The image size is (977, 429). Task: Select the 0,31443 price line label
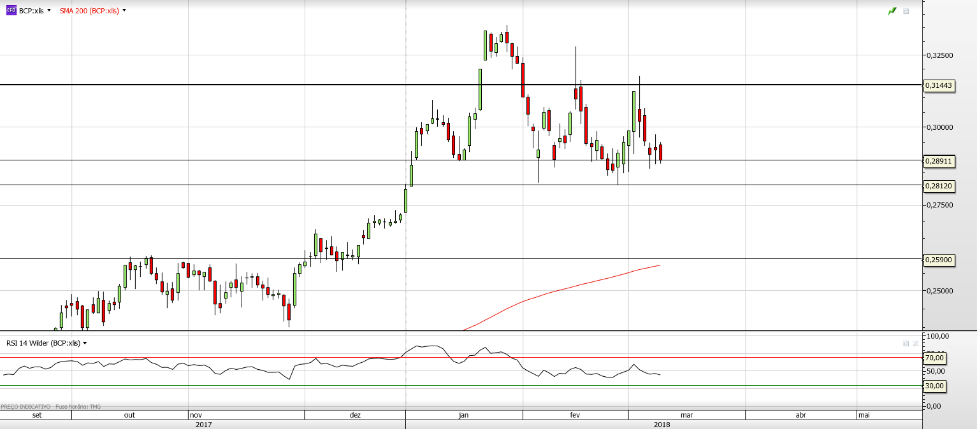(x=938, y=85)
